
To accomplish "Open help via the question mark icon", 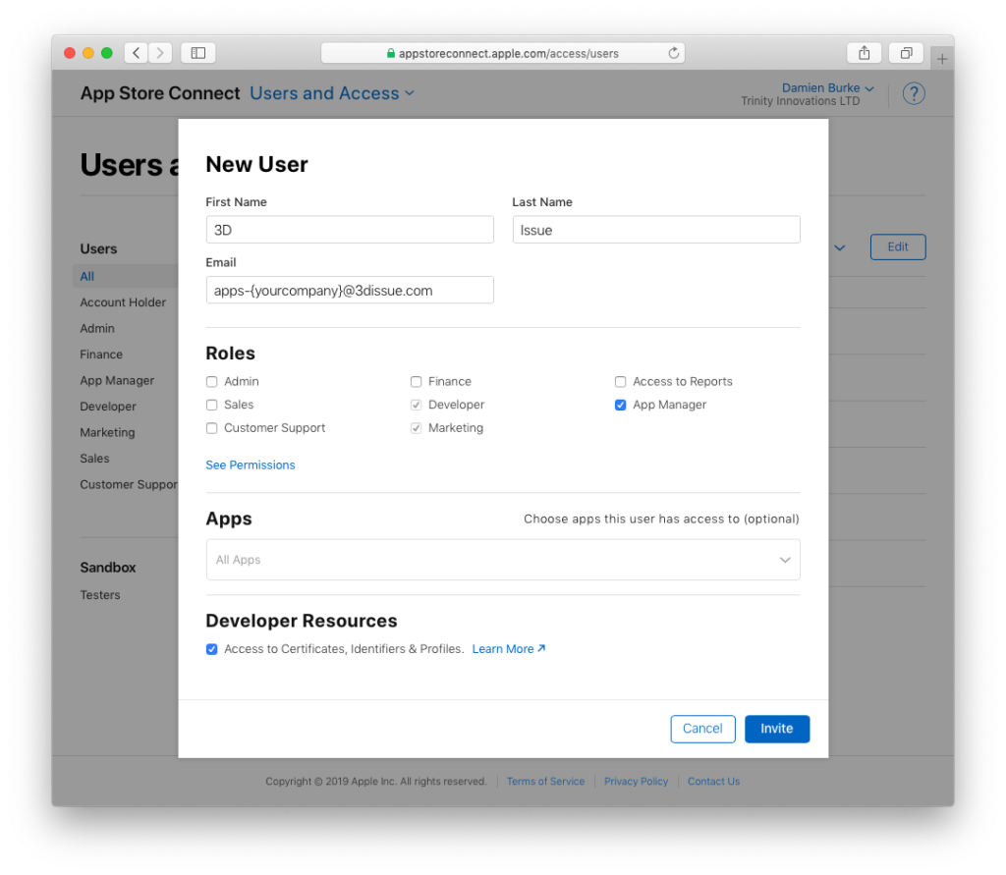I will (914, 93).
